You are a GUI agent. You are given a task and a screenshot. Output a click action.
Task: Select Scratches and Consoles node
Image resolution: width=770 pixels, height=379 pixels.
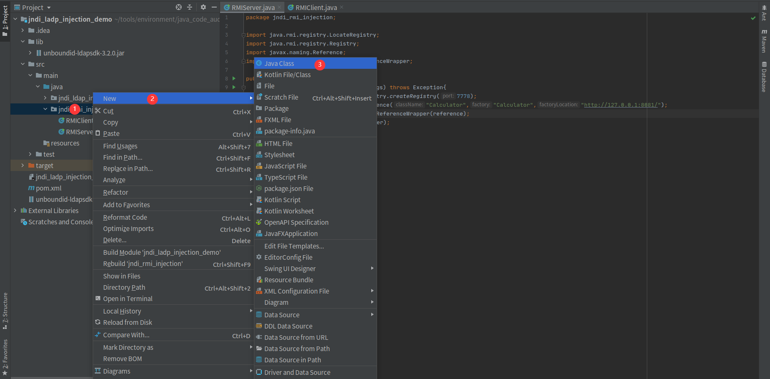(x=61, y=222)
